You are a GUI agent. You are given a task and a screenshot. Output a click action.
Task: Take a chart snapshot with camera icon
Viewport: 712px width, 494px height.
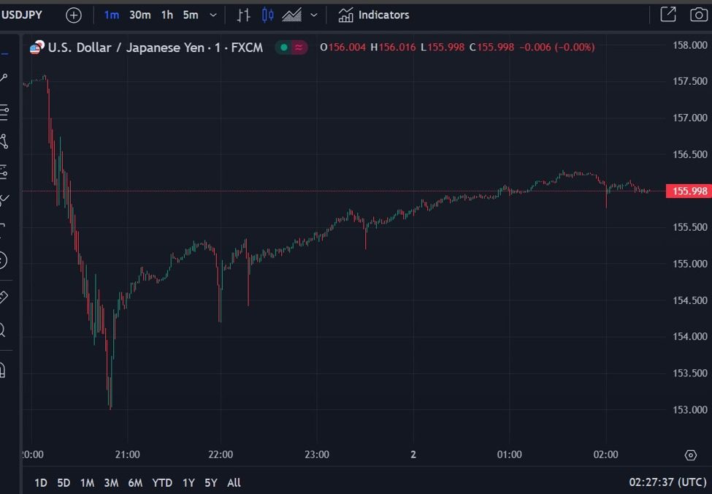[697, 15]
